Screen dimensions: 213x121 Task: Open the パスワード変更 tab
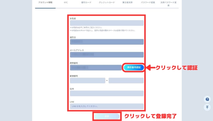148,2
